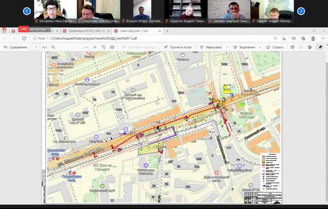This screenshot has height=209, width=328.
Task: Expand the Выделение highlight options arrow
Action: 260,47
